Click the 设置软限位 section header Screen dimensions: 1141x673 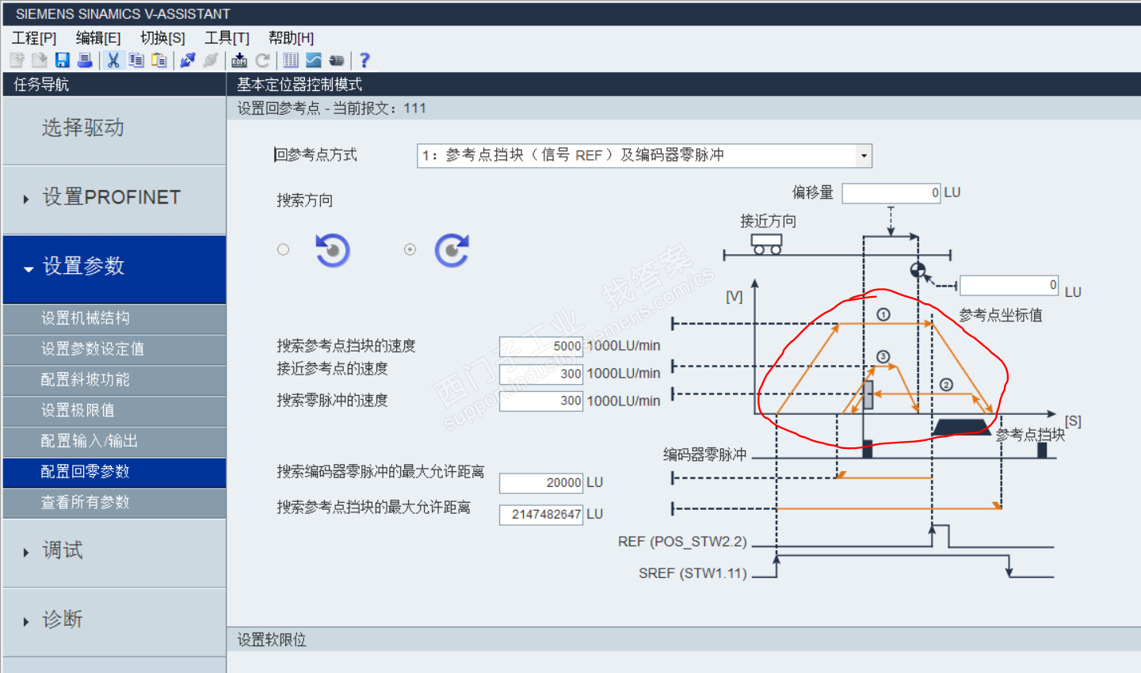click(x=684, y=640)
